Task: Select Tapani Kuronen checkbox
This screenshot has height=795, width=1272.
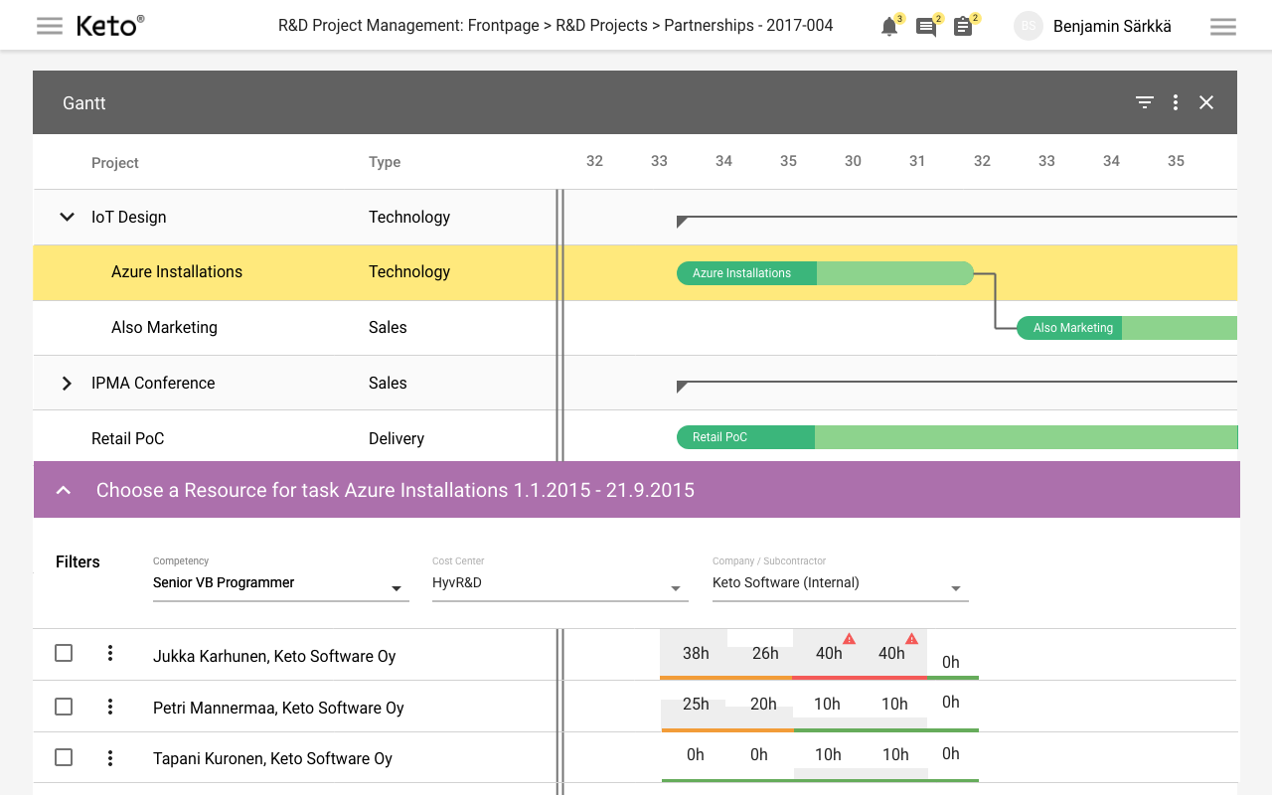Action: point(64,757)
